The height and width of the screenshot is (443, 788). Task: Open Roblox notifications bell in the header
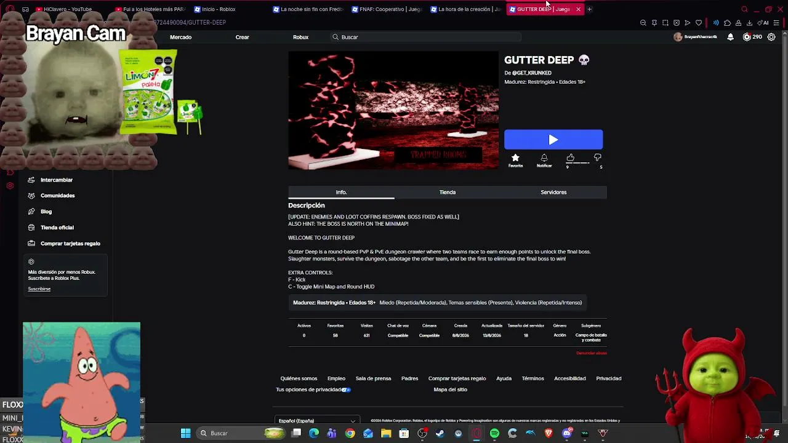730,37
